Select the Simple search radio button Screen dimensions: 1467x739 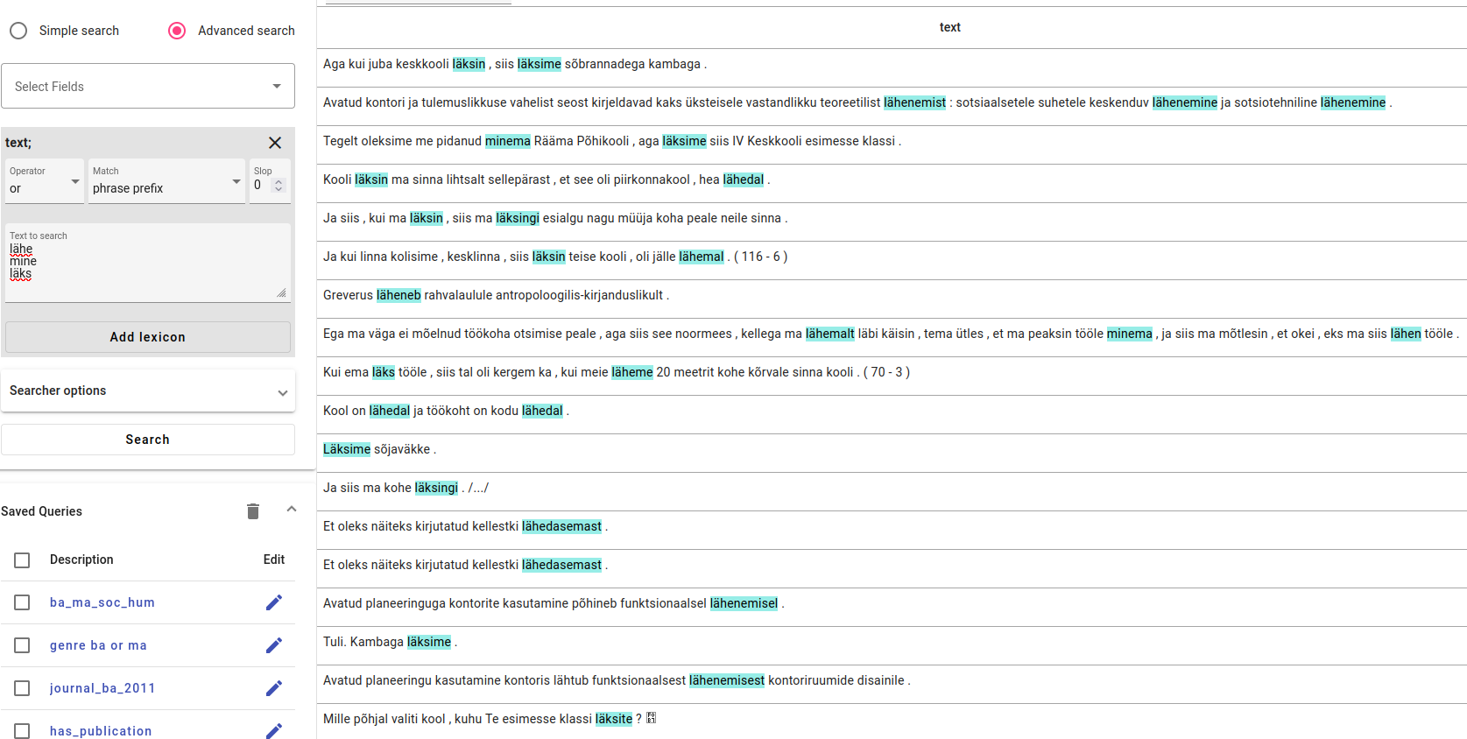pos(18,31)
